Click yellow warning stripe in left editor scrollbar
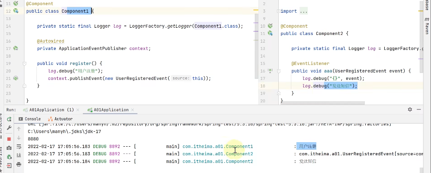The width and height of the screenshot is (431, 173). tap(256, 10)
